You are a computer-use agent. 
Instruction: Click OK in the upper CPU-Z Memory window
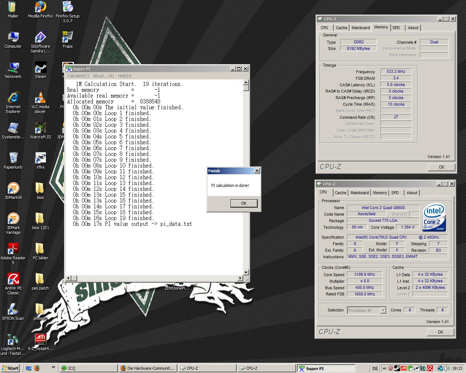(442, 167)
